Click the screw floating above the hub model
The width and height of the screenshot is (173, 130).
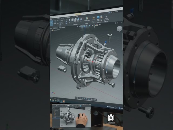click(109, 38)
